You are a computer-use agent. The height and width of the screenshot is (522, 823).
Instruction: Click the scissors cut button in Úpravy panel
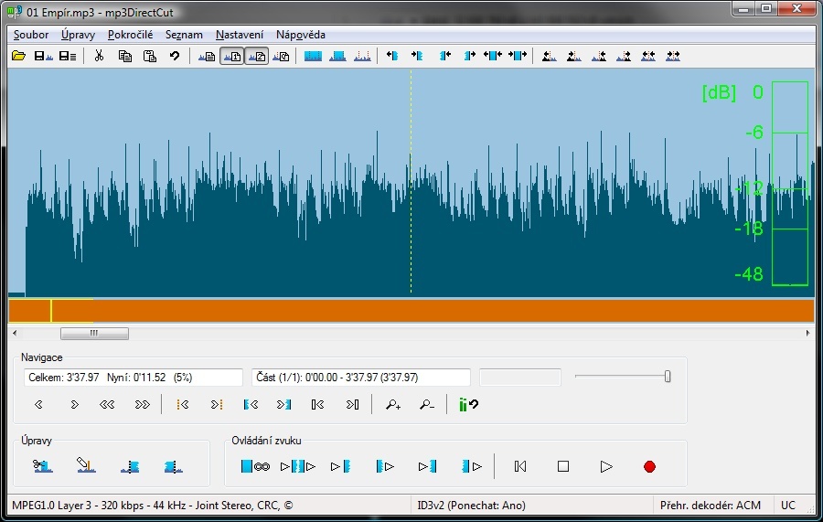[x=42, y=466]
